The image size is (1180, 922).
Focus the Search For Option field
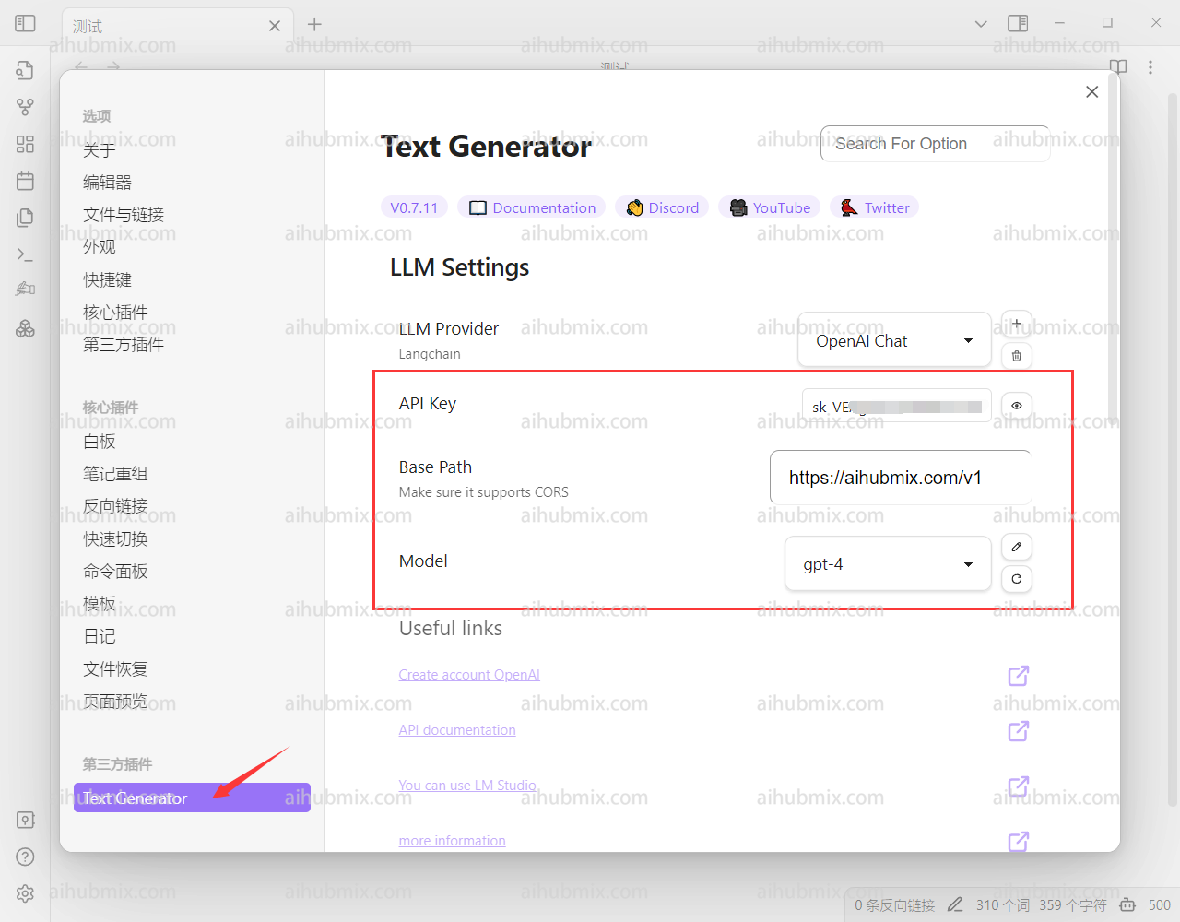click(x=935, y=144)
